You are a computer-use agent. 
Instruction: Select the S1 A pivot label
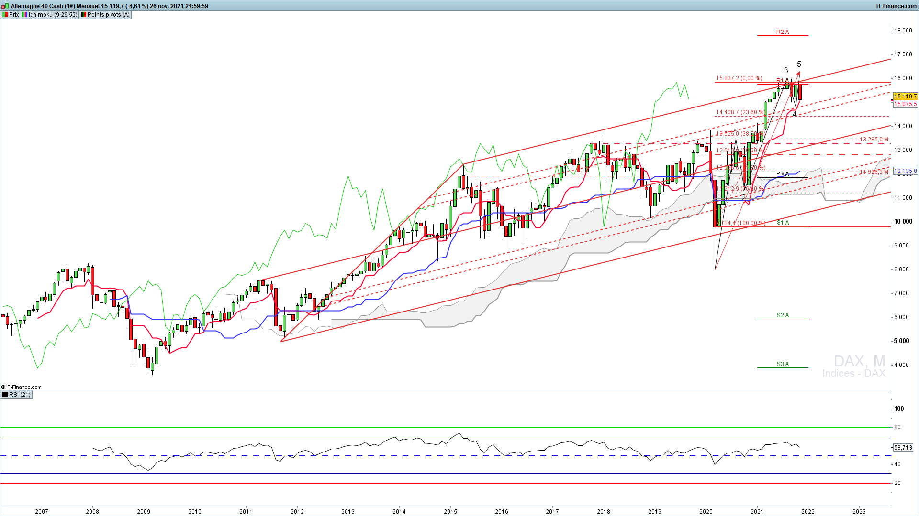coord(783,223)
